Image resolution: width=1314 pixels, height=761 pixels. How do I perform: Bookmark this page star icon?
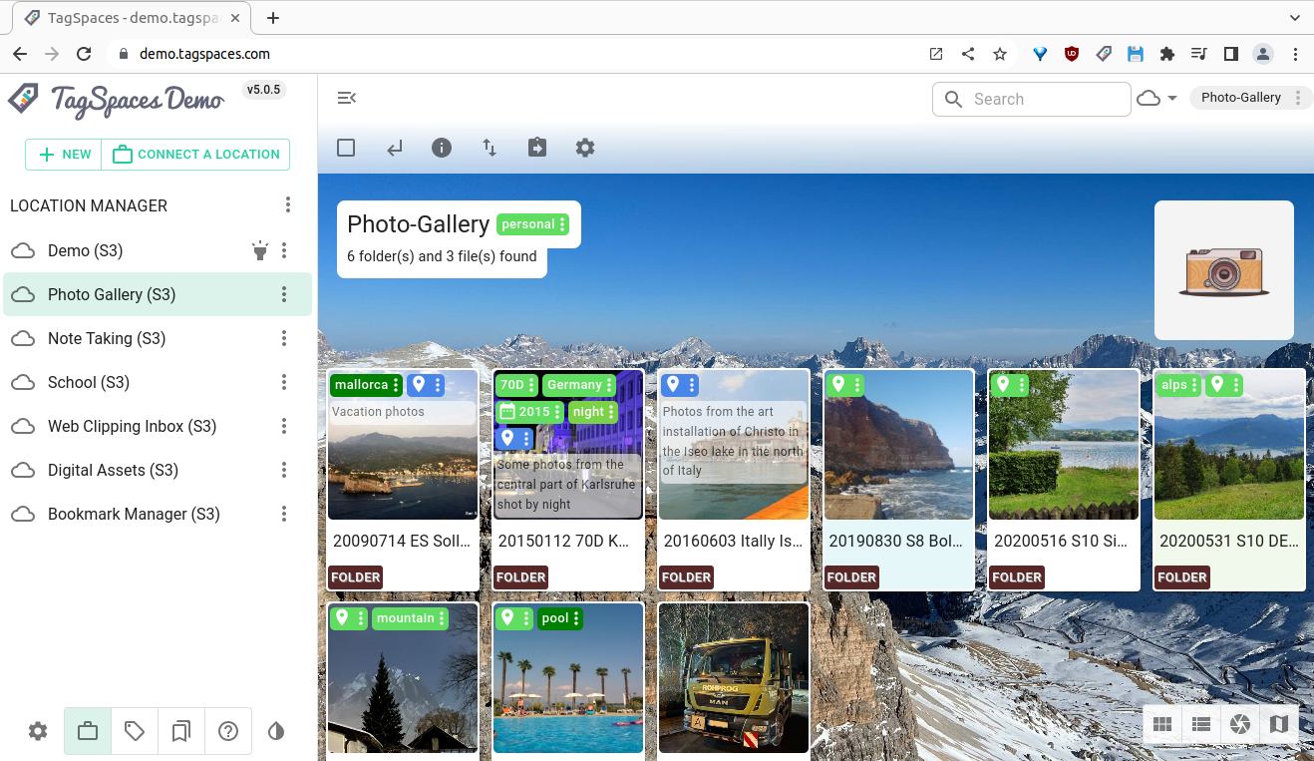(1000, 54)
